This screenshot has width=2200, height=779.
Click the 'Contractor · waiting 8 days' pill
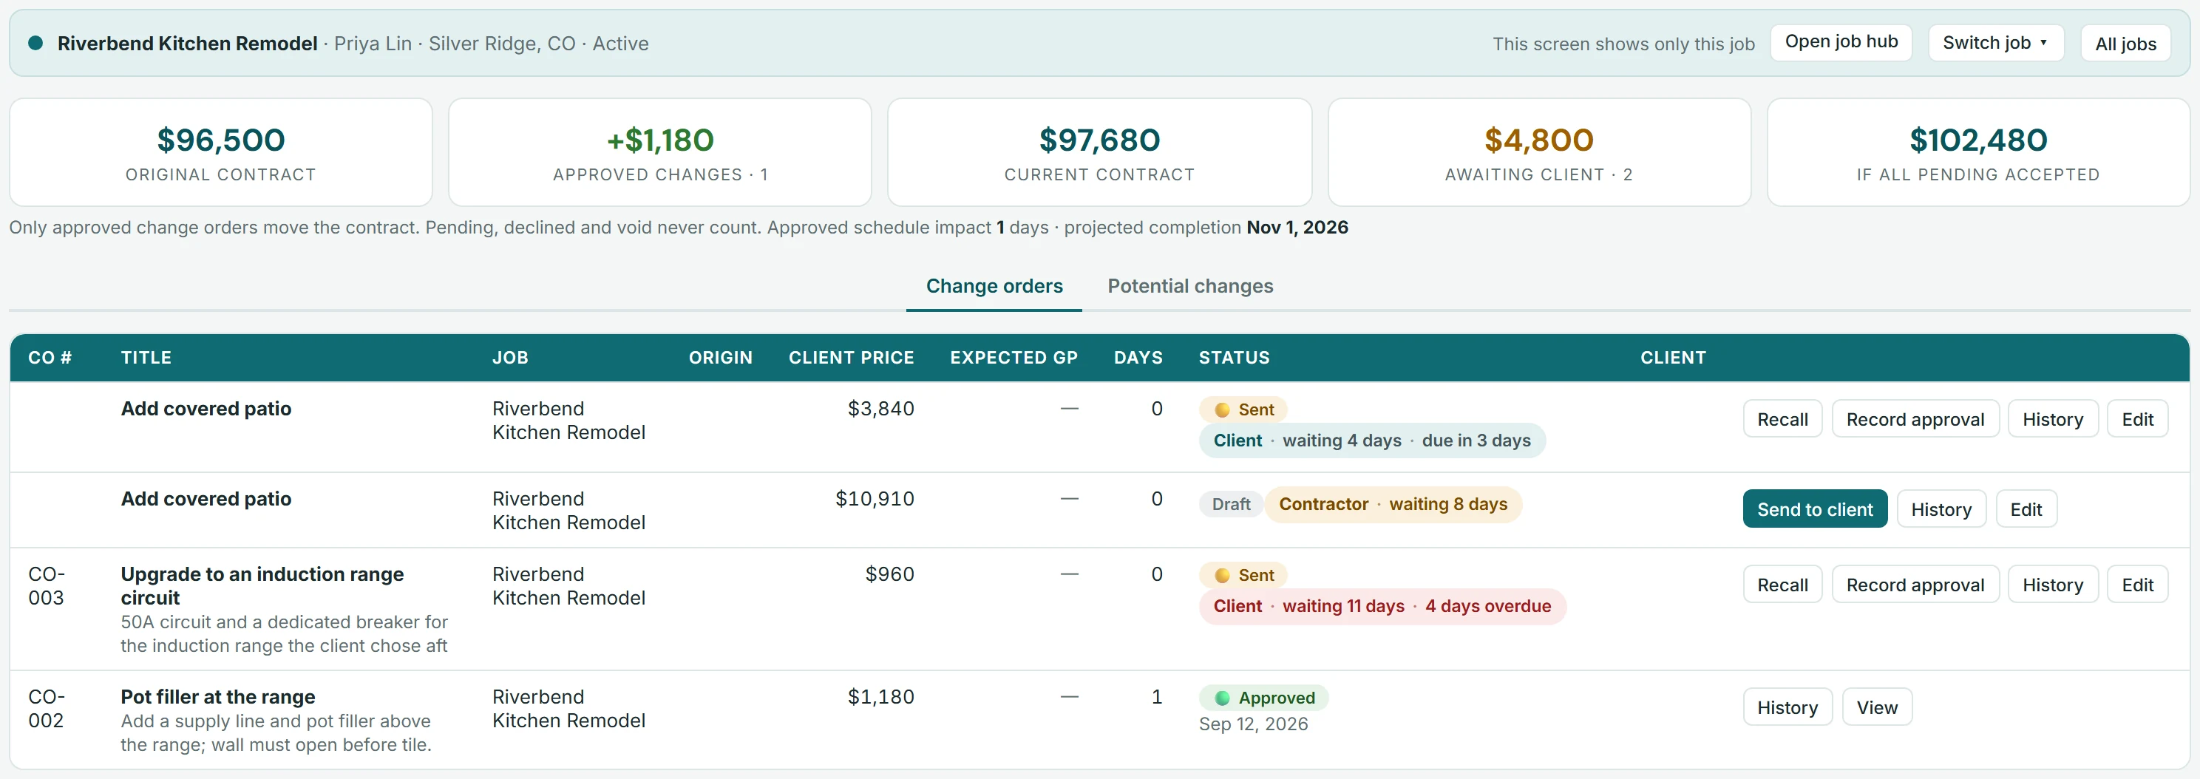(x=1392, y=504)
